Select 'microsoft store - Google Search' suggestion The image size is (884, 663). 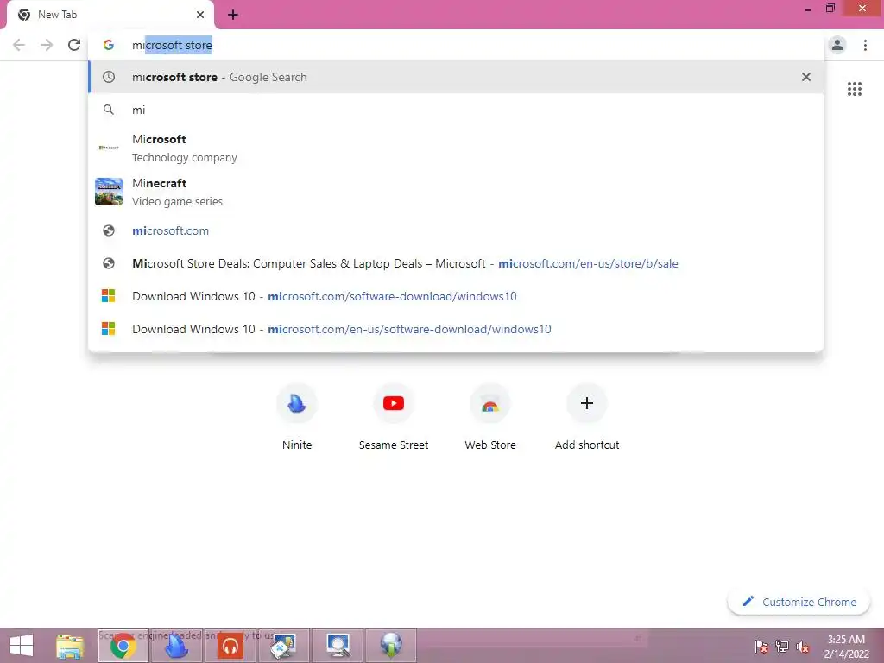[456, 77]
